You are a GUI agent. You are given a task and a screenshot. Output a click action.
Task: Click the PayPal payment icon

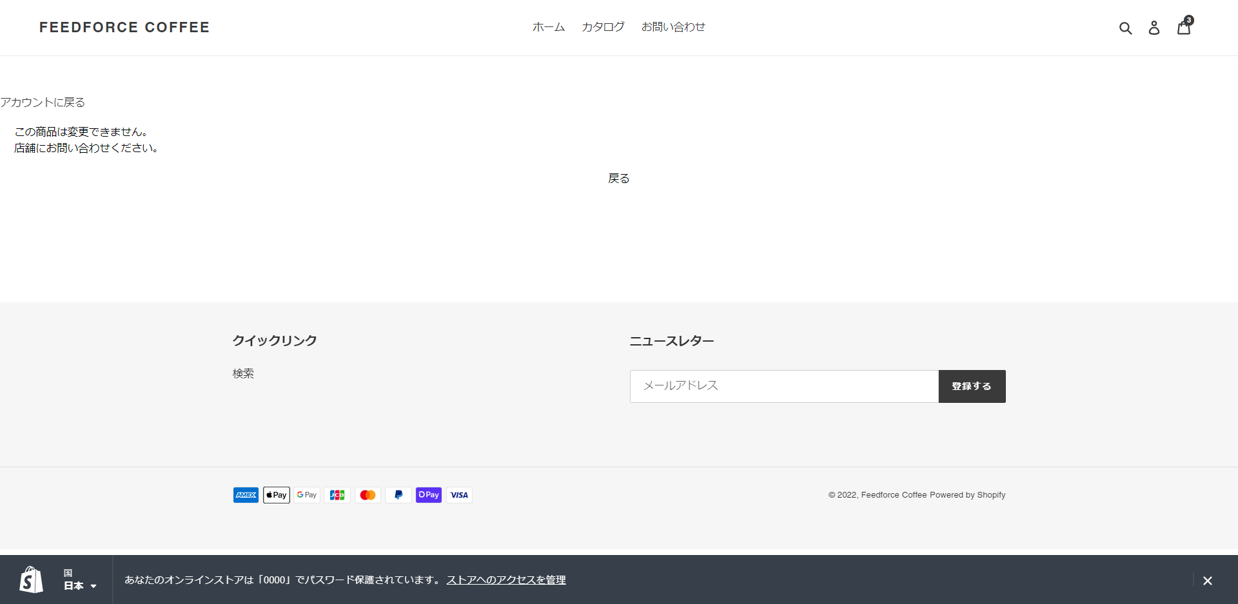[398, 495]
